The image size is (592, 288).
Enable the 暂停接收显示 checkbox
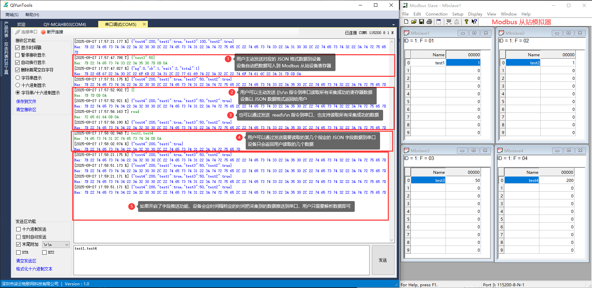(x=18, y=55)
